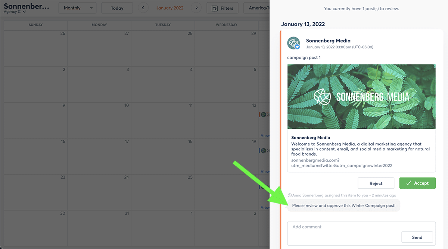Click the View link on the 12th
The image size is (448, 249).
[x=265, y=135]
